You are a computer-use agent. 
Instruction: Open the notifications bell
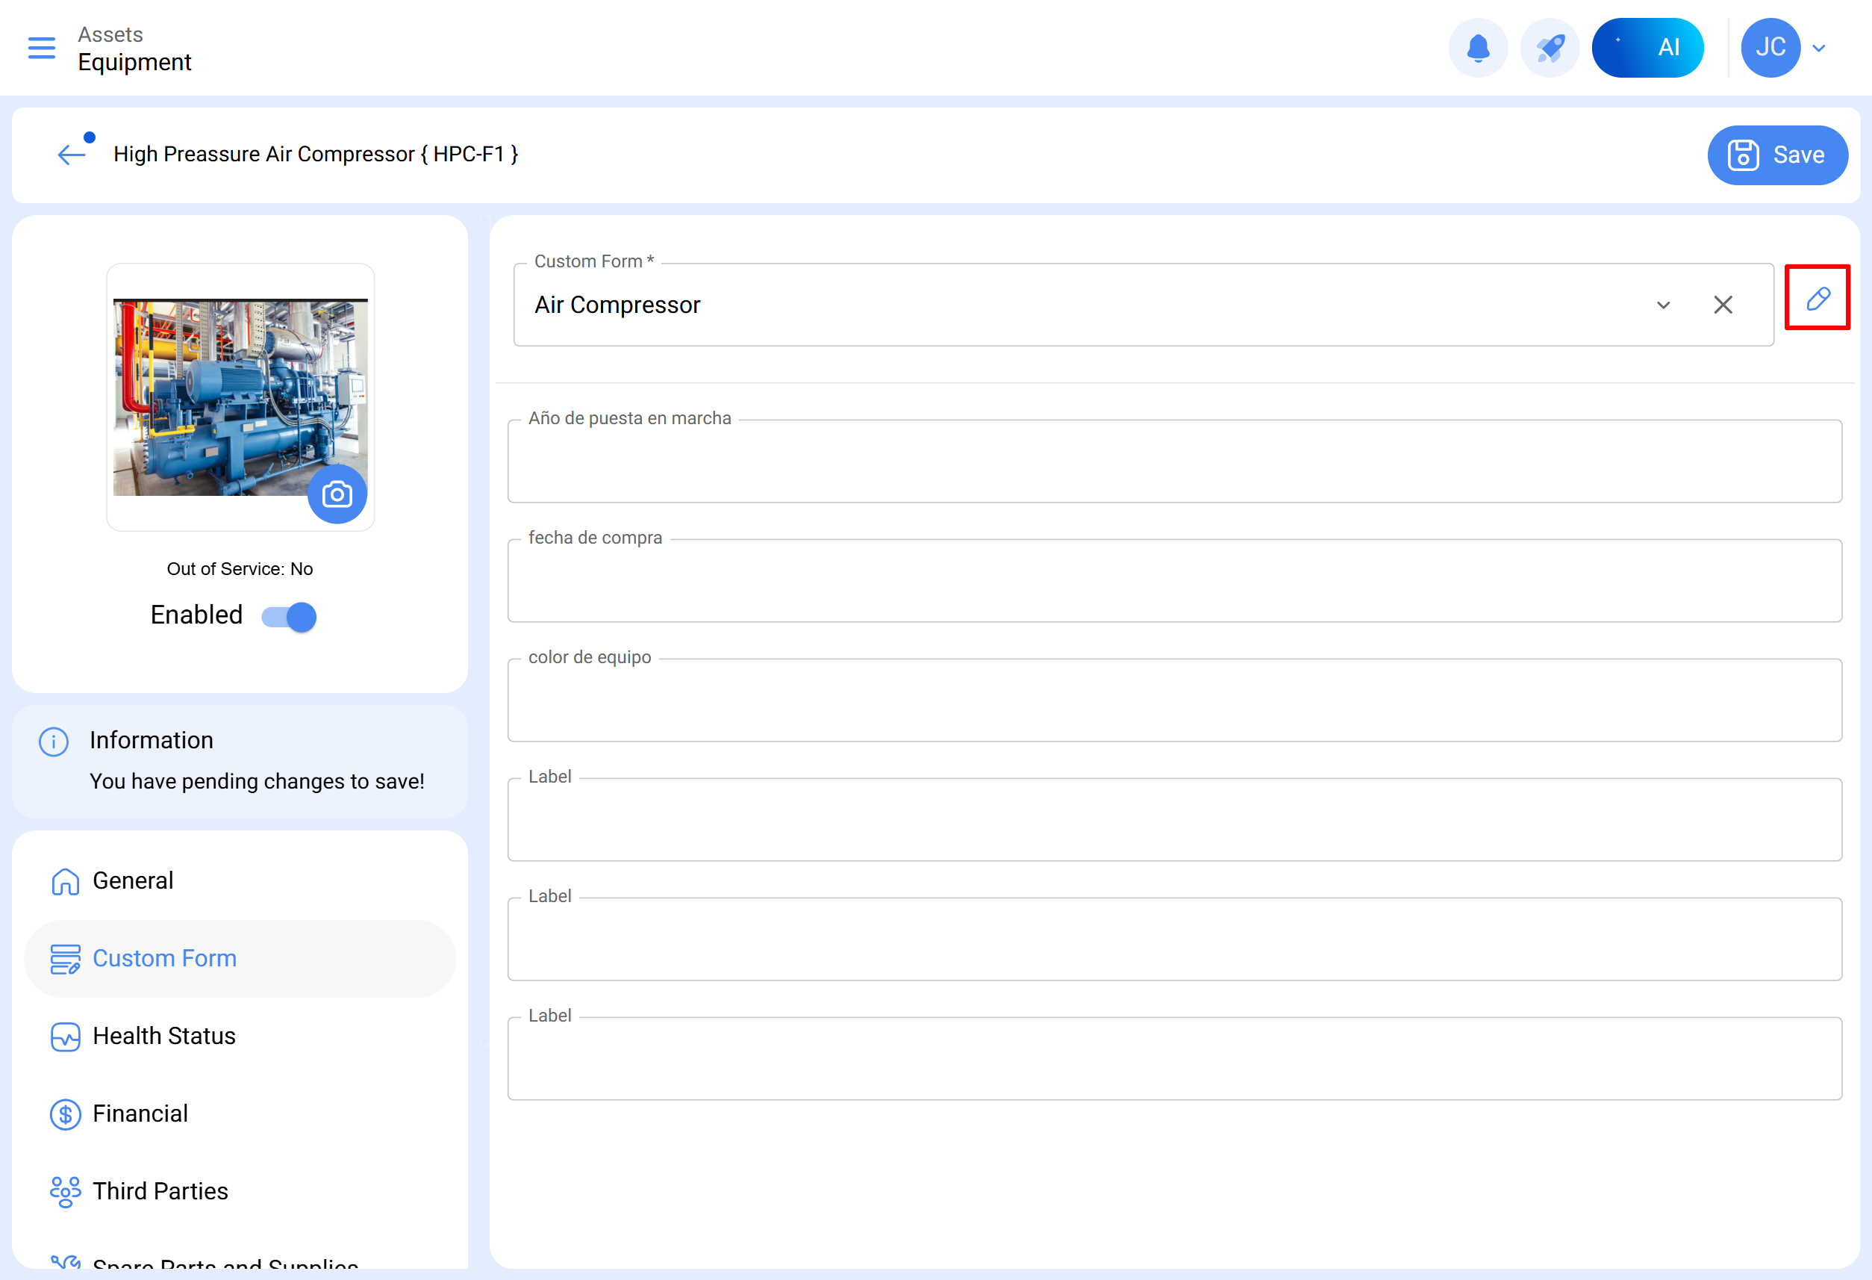[x=1477, y=48]
